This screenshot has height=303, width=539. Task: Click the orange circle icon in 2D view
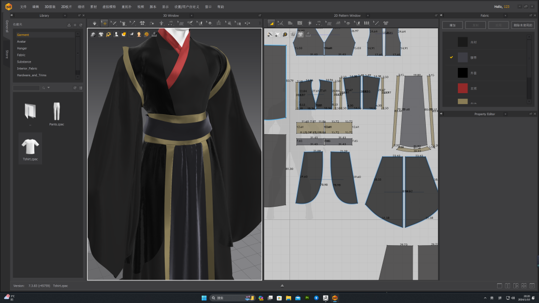tap(285, 34)
